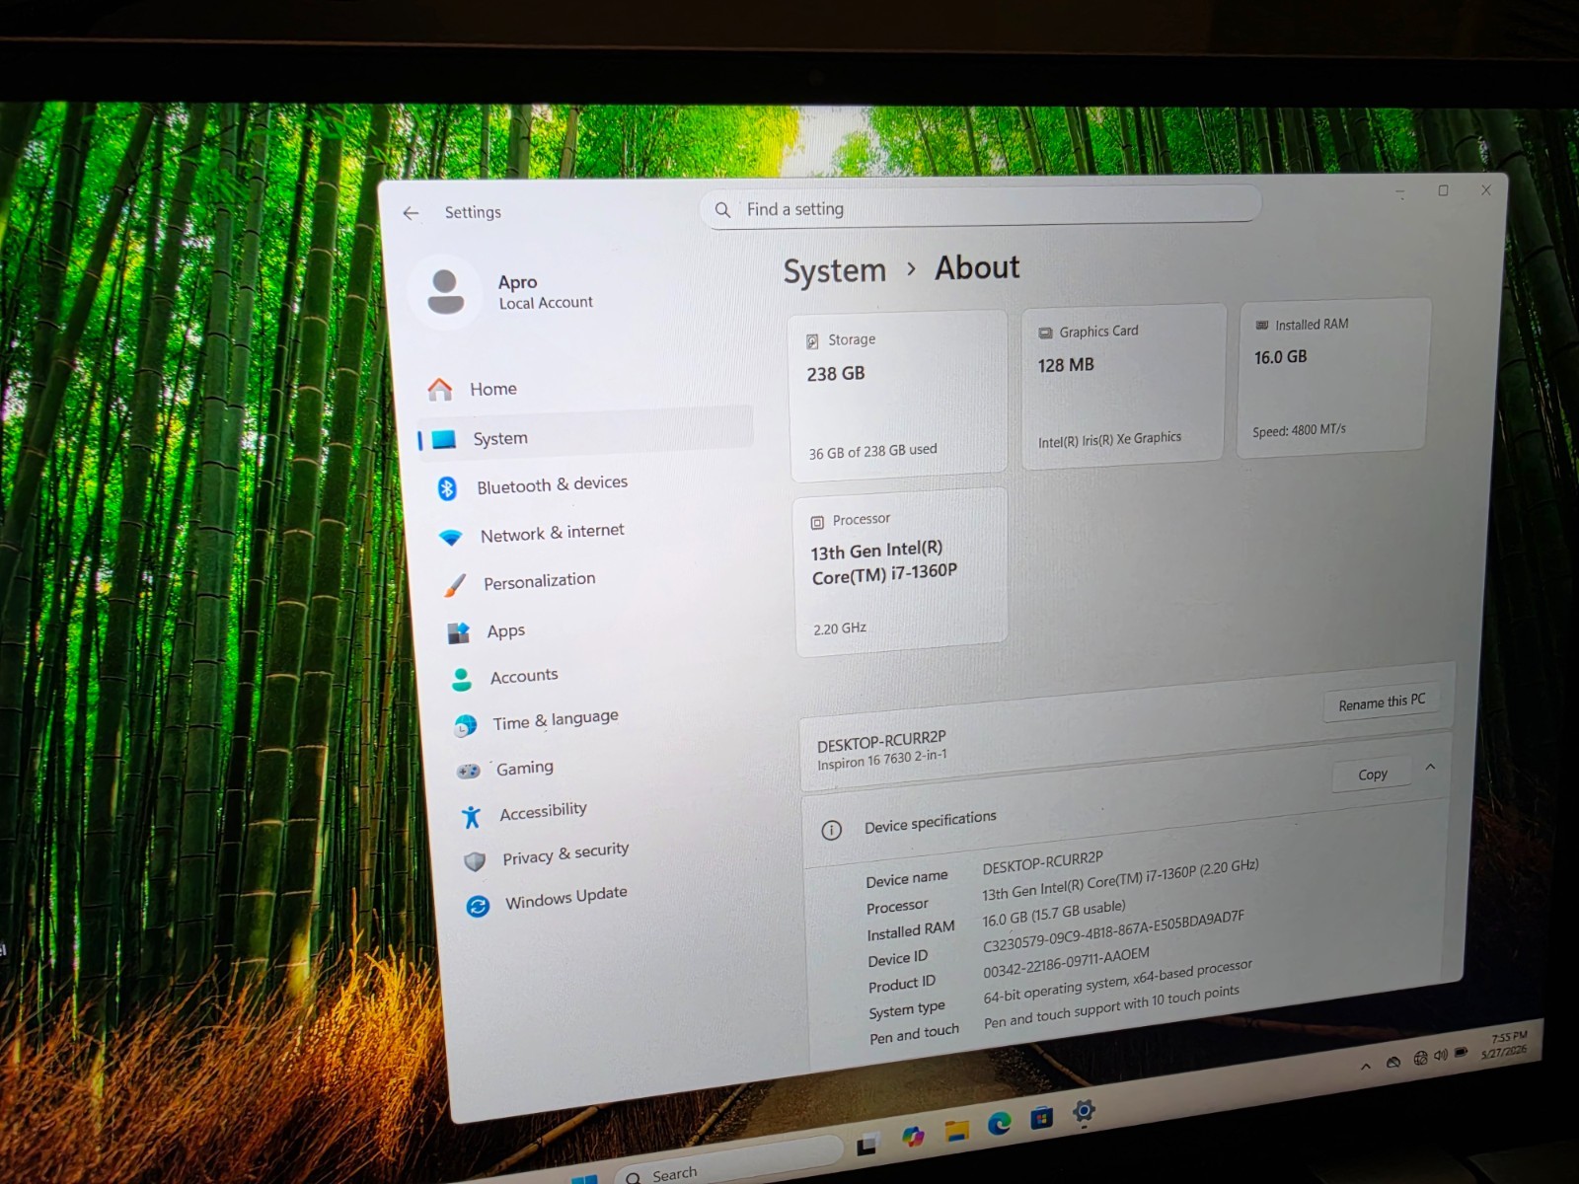Show hidden system tray icons

1366,1066
